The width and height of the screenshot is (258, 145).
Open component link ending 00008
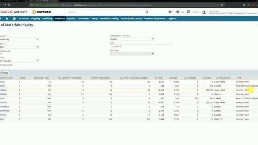coord(3,115)
